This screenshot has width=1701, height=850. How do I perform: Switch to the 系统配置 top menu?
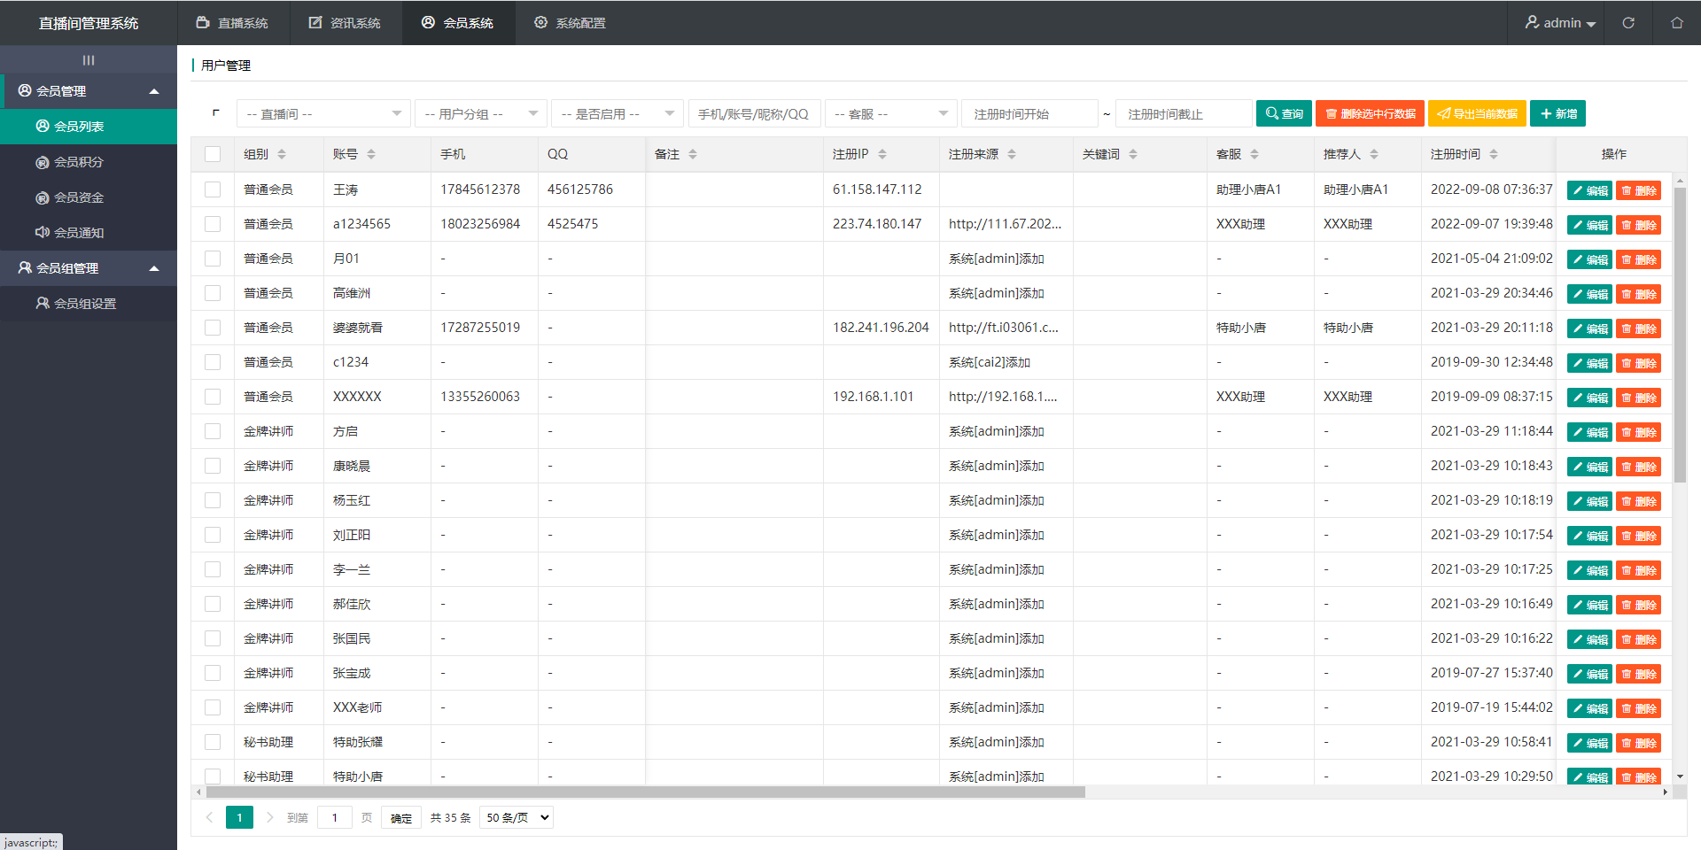point(570,23)
